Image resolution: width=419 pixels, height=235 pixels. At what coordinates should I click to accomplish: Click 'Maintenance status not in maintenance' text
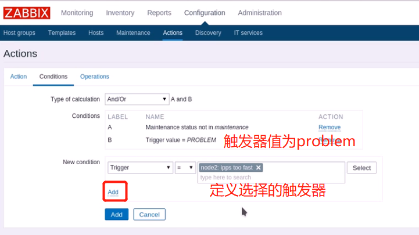[197, 127]
